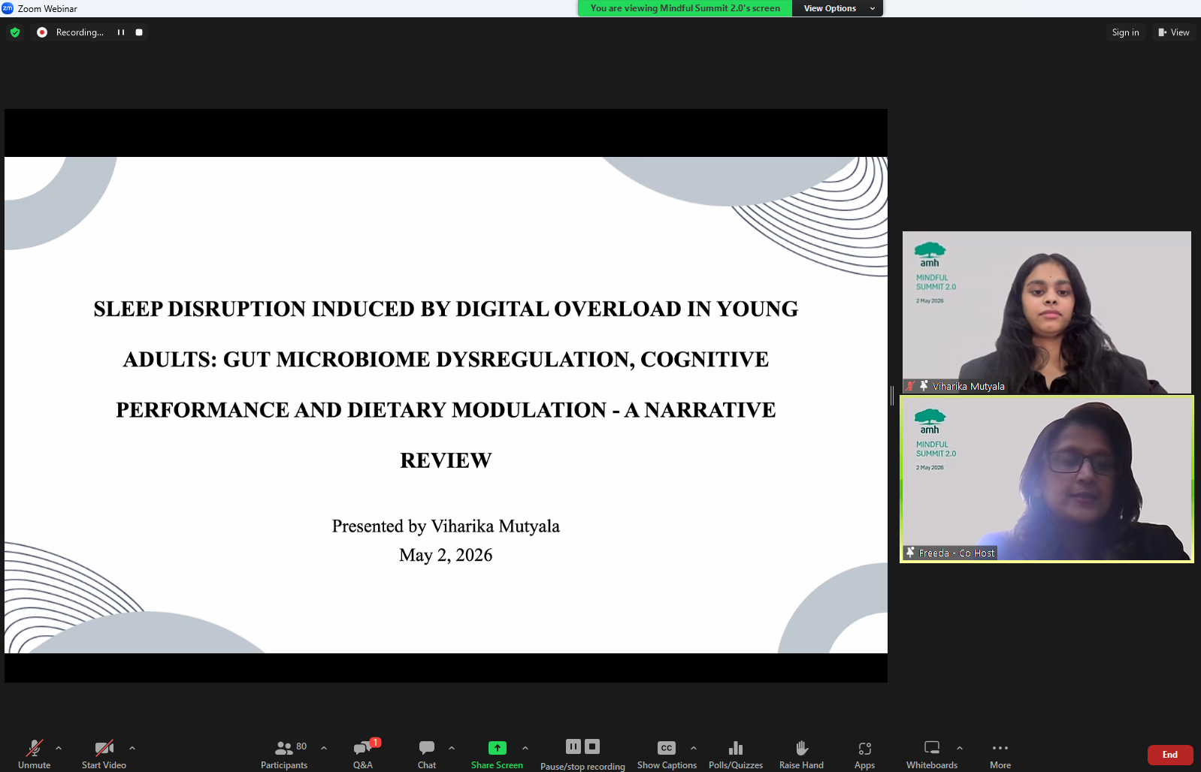Image resolution: width=1201 pixels, height=772 pixels.
Task: Stop recording from the bottom toolbar
Action: (592, 746)
